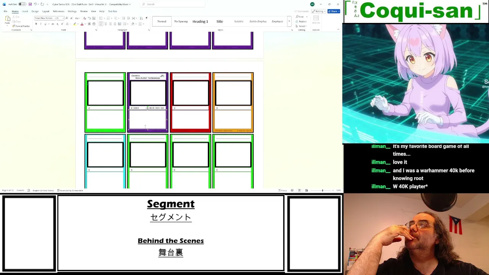Open the Borders dropdown
489x275 pixels.
click(x=143, y=24)
